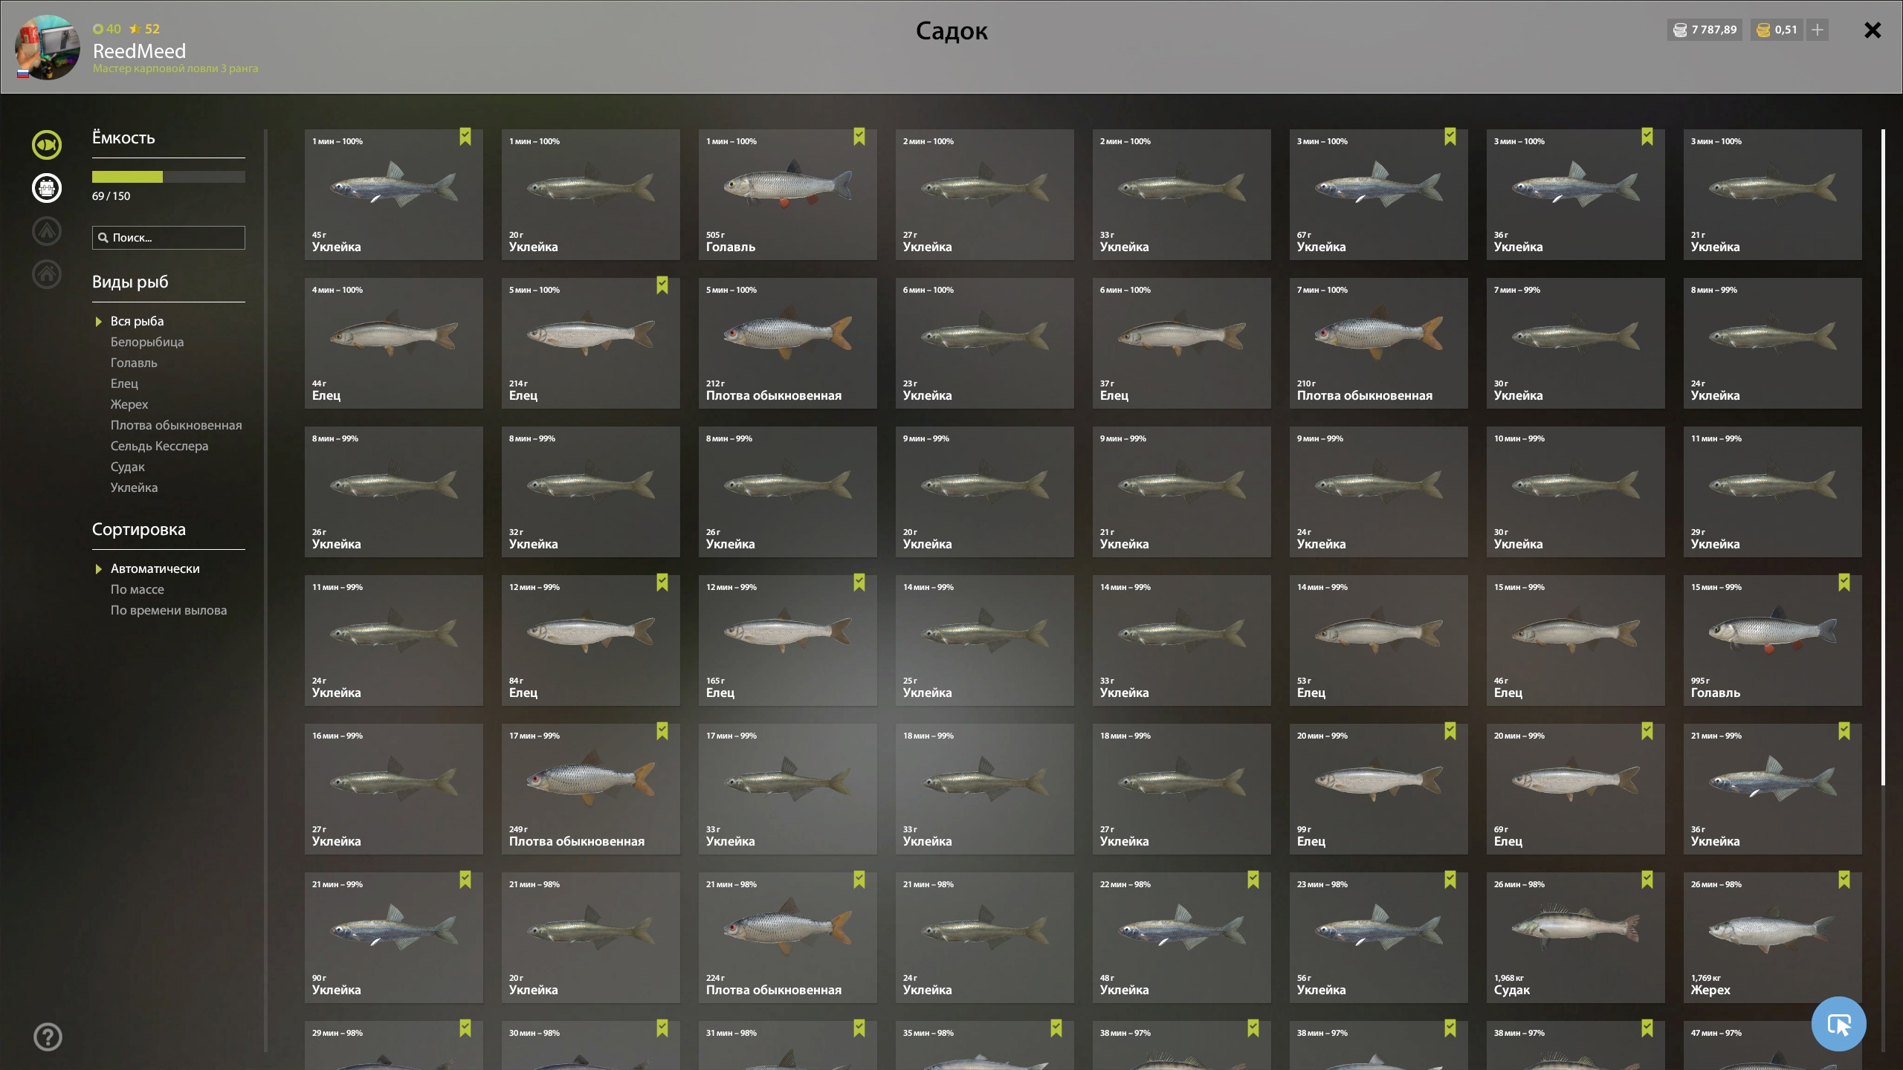Toggle bookmark on 995 г Голавль card
Image resolution: width=1903 pixels, height=1070 pixels.
click(1844, 583)
